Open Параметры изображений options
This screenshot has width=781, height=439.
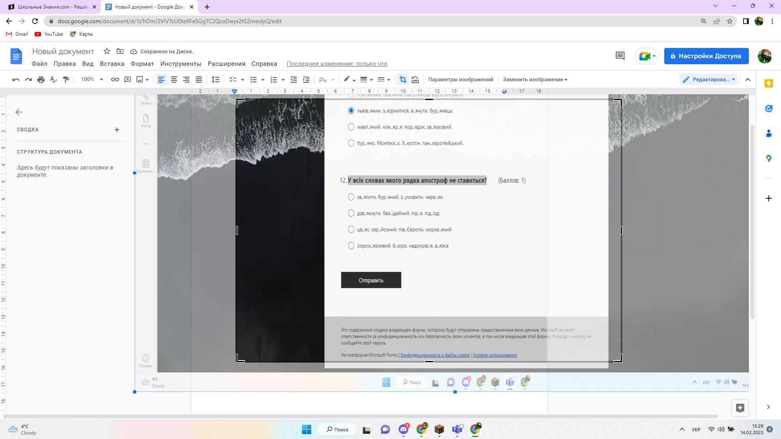pos(460,80)
